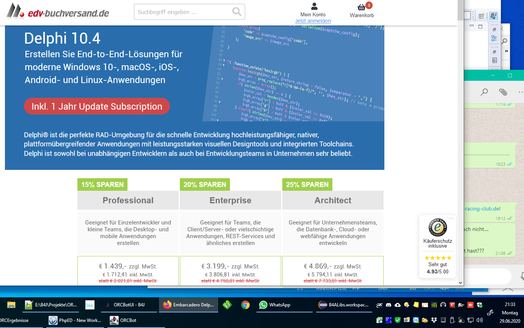Open File Explorer from the taskbar
Image resolution: width=524 pixels, height=328 pixels.
[x=11, y=305]
